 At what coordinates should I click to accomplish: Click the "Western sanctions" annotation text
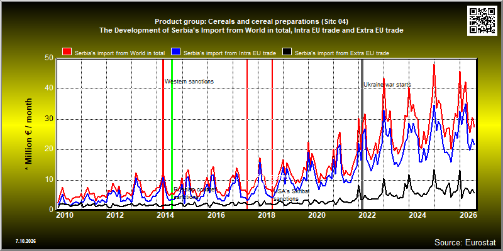coord(189,82)
